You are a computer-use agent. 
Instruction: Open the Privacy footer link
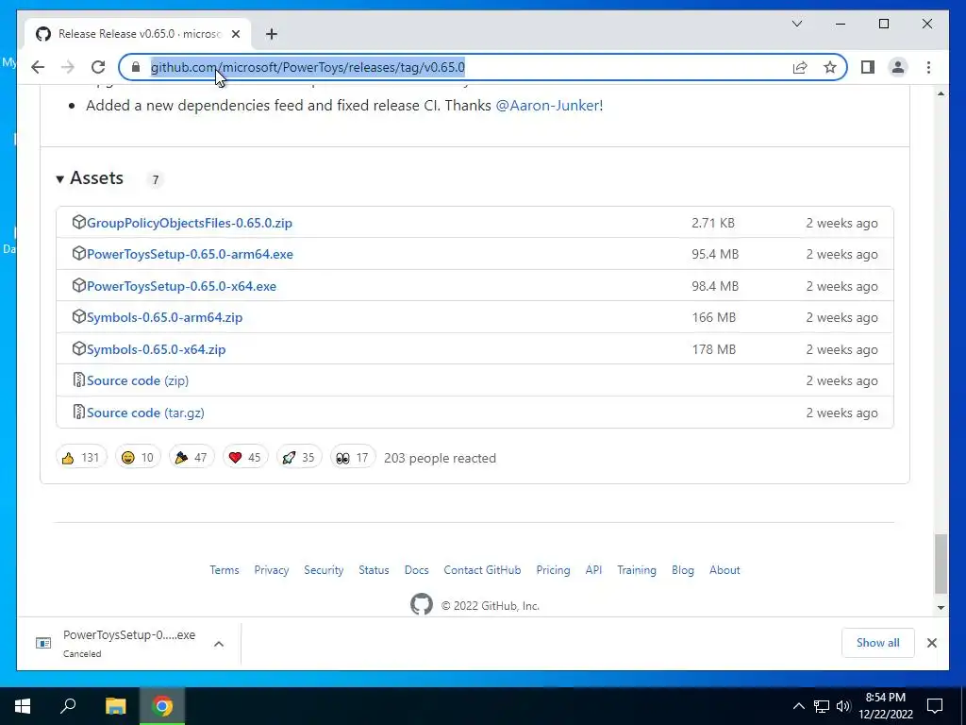272,570
